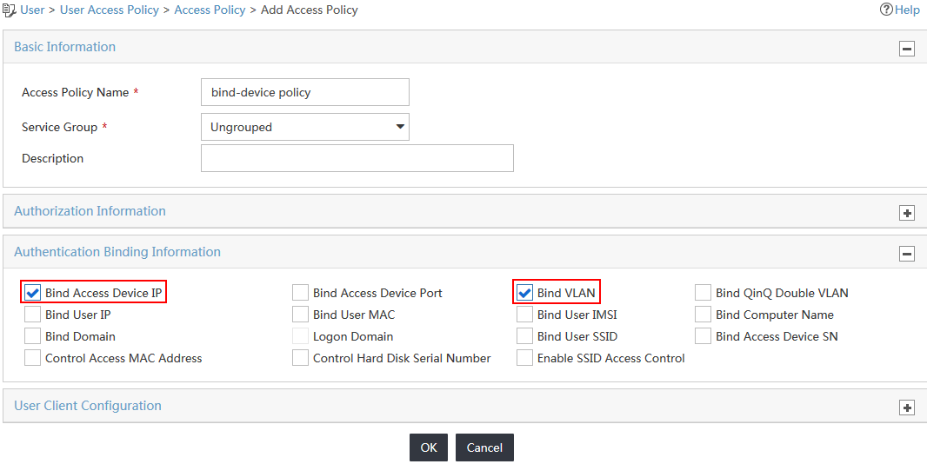Collapse the Basic Information section
This screenshot has height=464, width=927.
[x=906, y=49]
